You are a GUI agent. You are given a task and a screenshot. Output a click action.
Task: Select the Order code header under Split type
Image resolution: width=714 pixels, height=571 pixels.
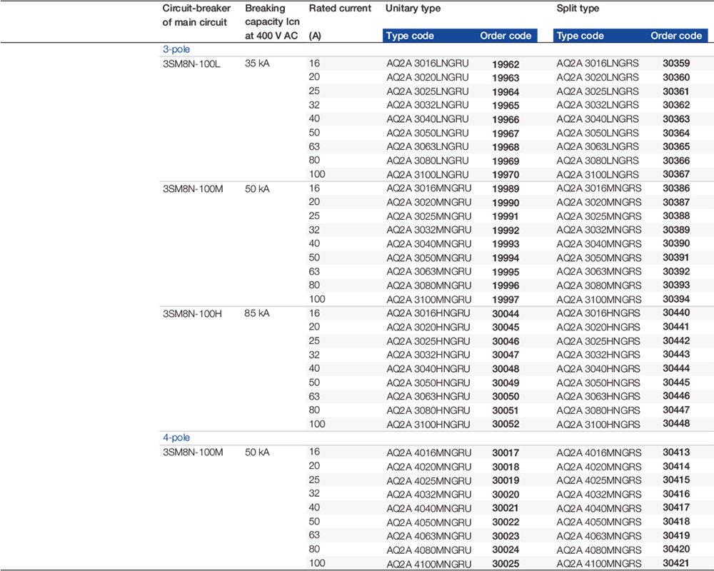[675, 36]
